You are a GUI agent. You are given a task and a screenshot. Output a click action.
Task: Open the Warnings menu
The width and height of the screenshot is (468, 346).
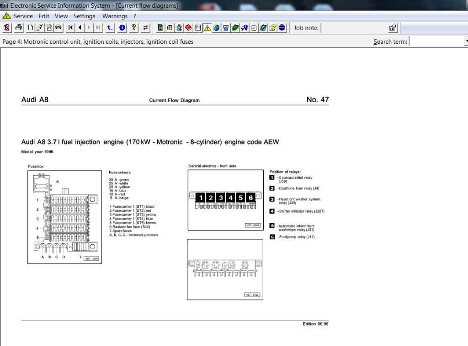tap(115, 16)
